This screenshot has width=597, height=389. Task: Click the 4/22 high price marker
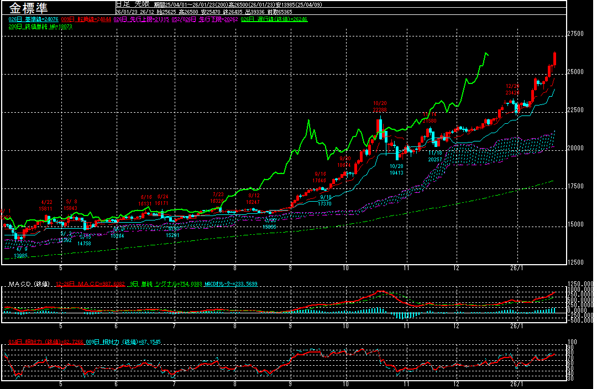[46, 206]
